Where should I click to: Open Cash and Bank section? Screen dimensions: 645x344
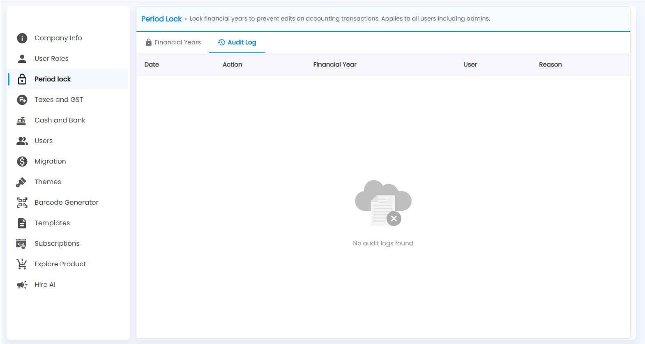68,120
